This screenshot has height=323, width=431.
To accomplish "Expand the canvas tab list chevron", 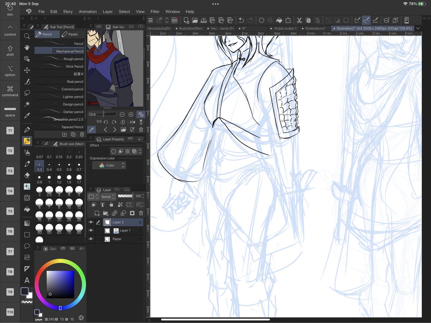I will tap(418, 28).
